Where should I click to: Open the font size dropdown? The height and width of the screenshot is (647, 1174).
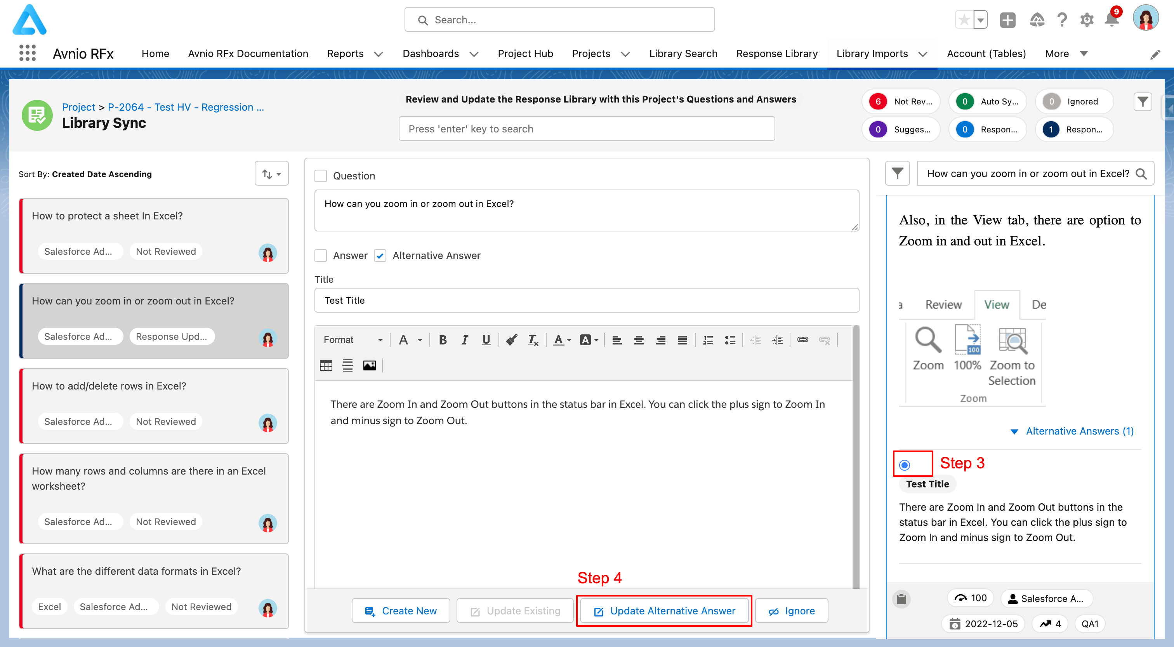click(x=410, y=340)
